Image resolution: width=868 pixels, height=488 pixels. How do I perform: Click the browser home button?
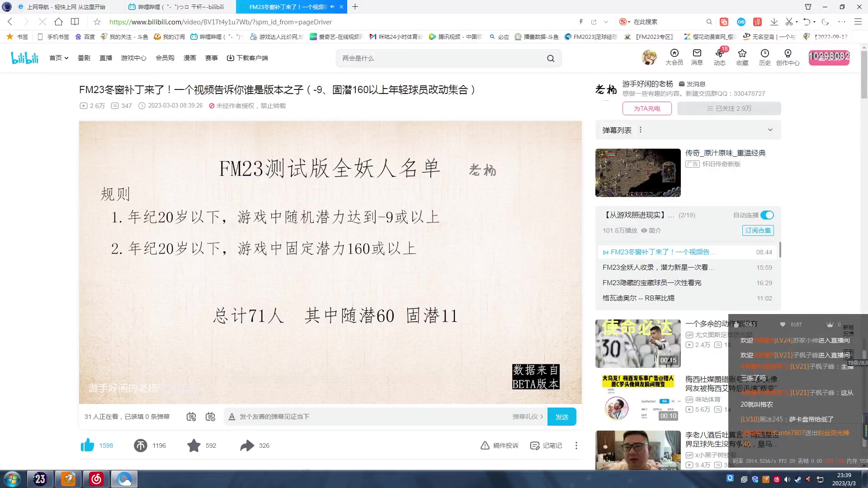pos(58,22)
